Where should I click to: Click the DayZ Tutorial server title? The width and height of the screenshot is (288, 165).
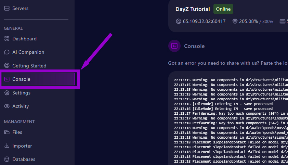click(193, 9)
